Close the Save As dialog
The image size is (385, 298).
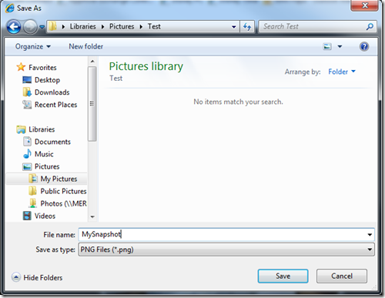click(x=364, y=5)
